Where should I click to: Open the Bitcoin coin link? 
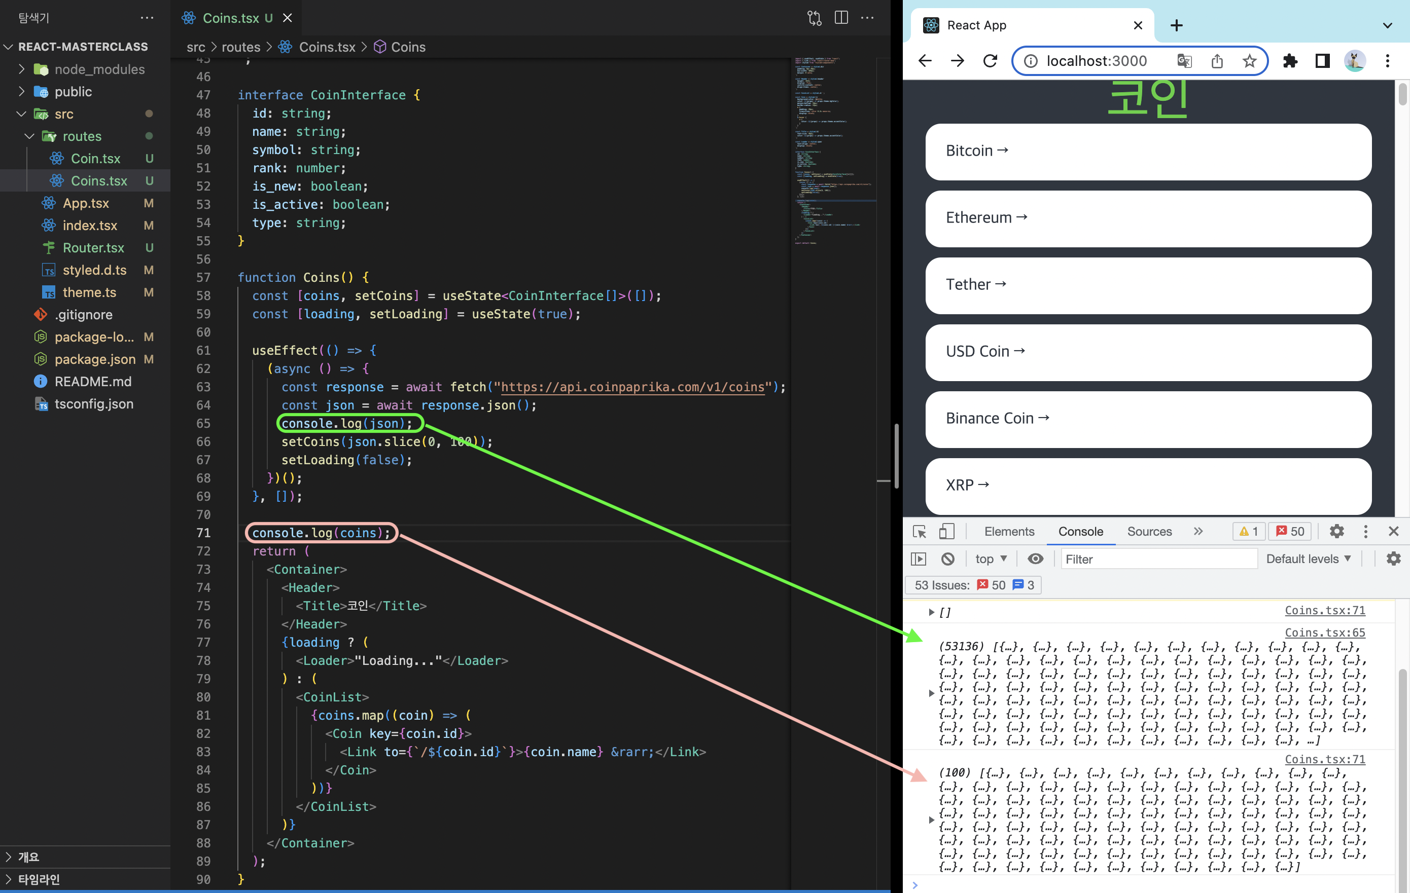[977, 151]
